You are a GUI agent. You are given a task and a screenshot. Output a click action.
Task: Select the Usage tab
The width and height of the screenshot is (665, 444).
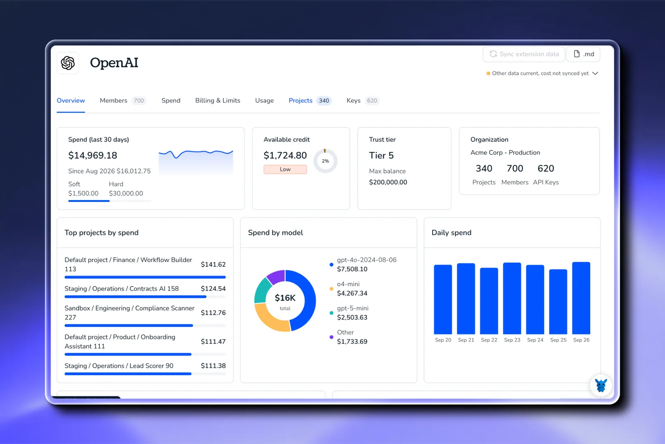[264, 101]
